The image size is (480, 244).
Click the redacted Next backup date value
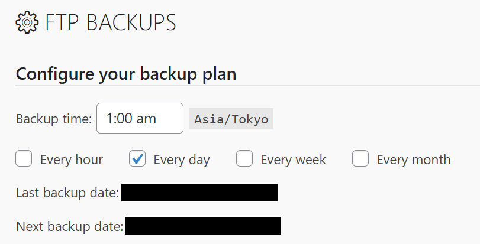[203, 226]
